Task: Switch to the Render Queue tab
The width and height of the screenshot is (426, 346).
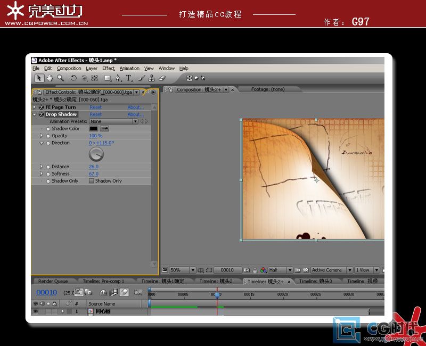Action: pos(53,282)
